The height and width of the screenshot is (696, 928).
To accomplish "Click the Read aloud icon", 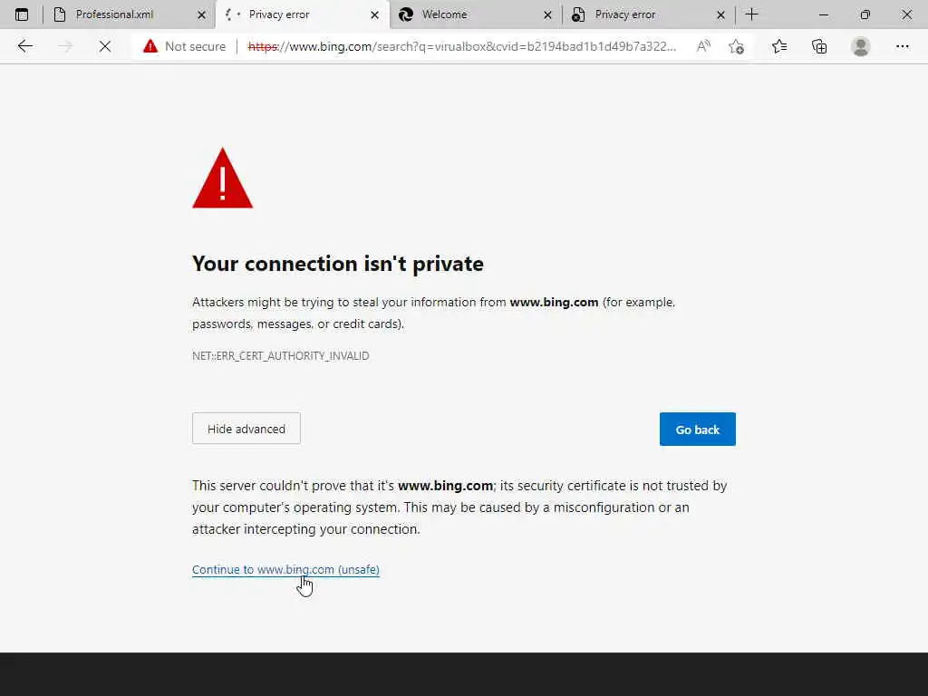I will tap(703, 46).
